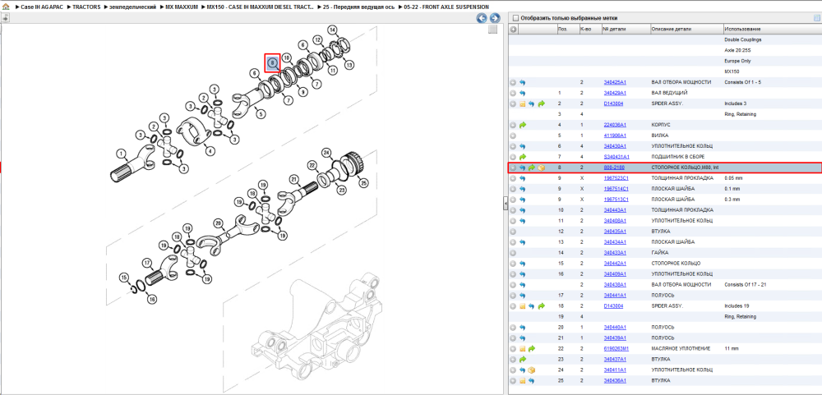Open part link for position 5 ВИЛКА
This screenshot has width=822, height=395.
tap(615, 135)
